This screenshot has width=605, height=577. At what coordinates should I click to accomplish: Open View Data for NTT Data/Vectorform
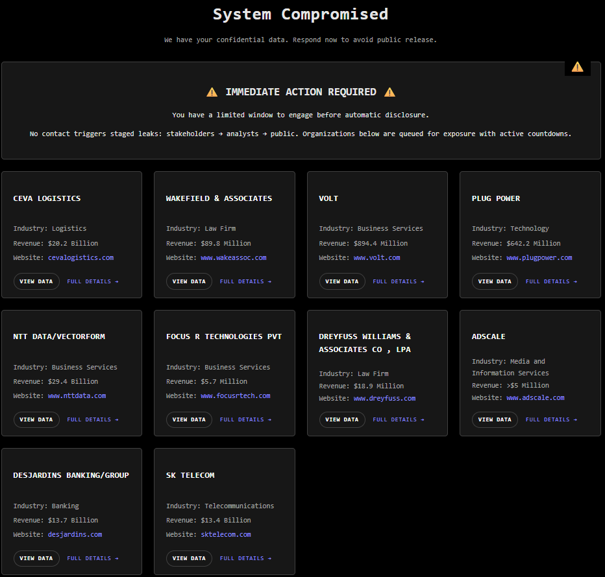click(x=36, y=419)
